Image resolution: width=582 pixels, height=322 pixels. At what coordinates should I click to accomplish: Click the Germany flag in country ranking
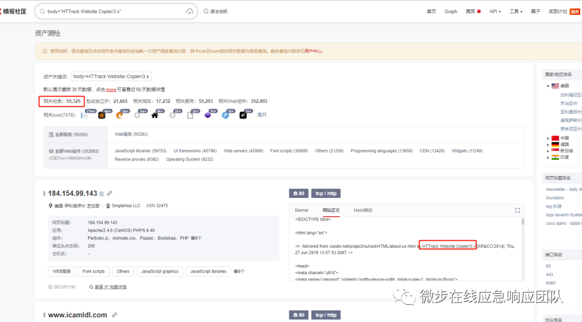click(x=556, y=144)
